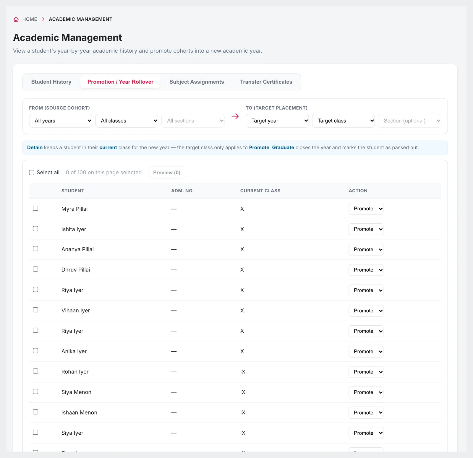473x458 pixels.
Task: Select Siya Menon's checkbox
Action: pyautogui.click(x=35, y=392)
